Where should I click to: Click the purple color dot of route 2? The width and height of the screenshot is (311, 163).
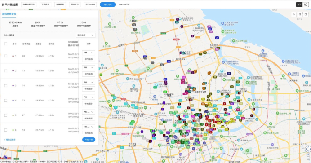13,70
